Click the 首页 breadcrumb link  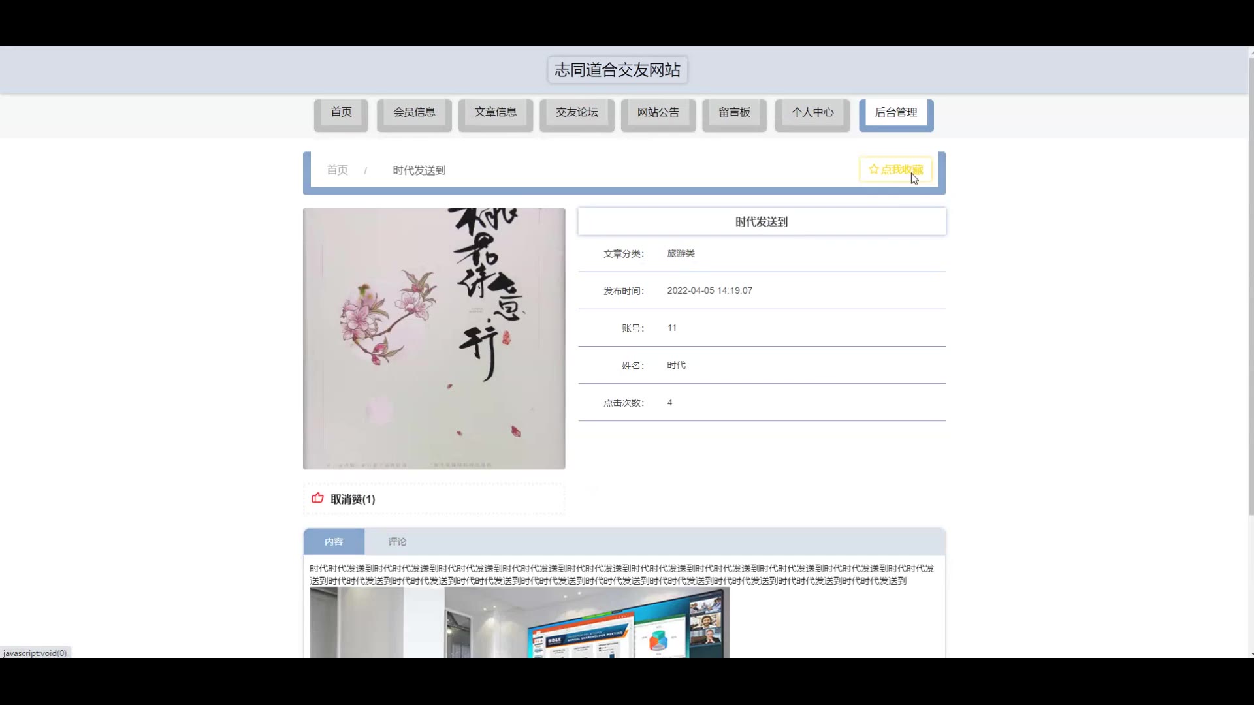pos(338,170)
